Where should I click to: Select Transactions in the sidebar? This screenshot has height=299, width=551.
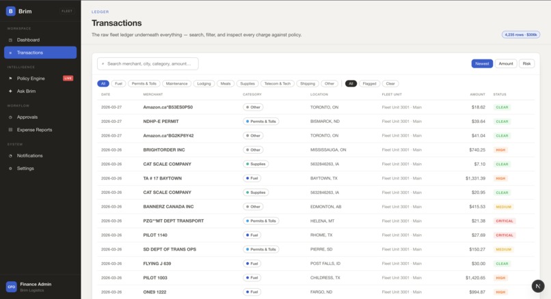pos(40,53)
